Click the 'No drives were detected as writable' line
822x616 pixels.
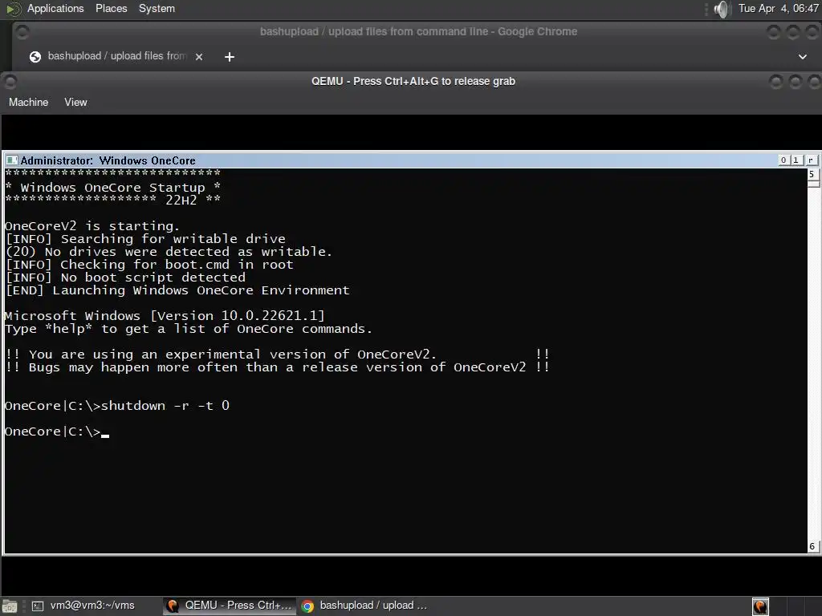pyautogui.click(x=169, y=251)
